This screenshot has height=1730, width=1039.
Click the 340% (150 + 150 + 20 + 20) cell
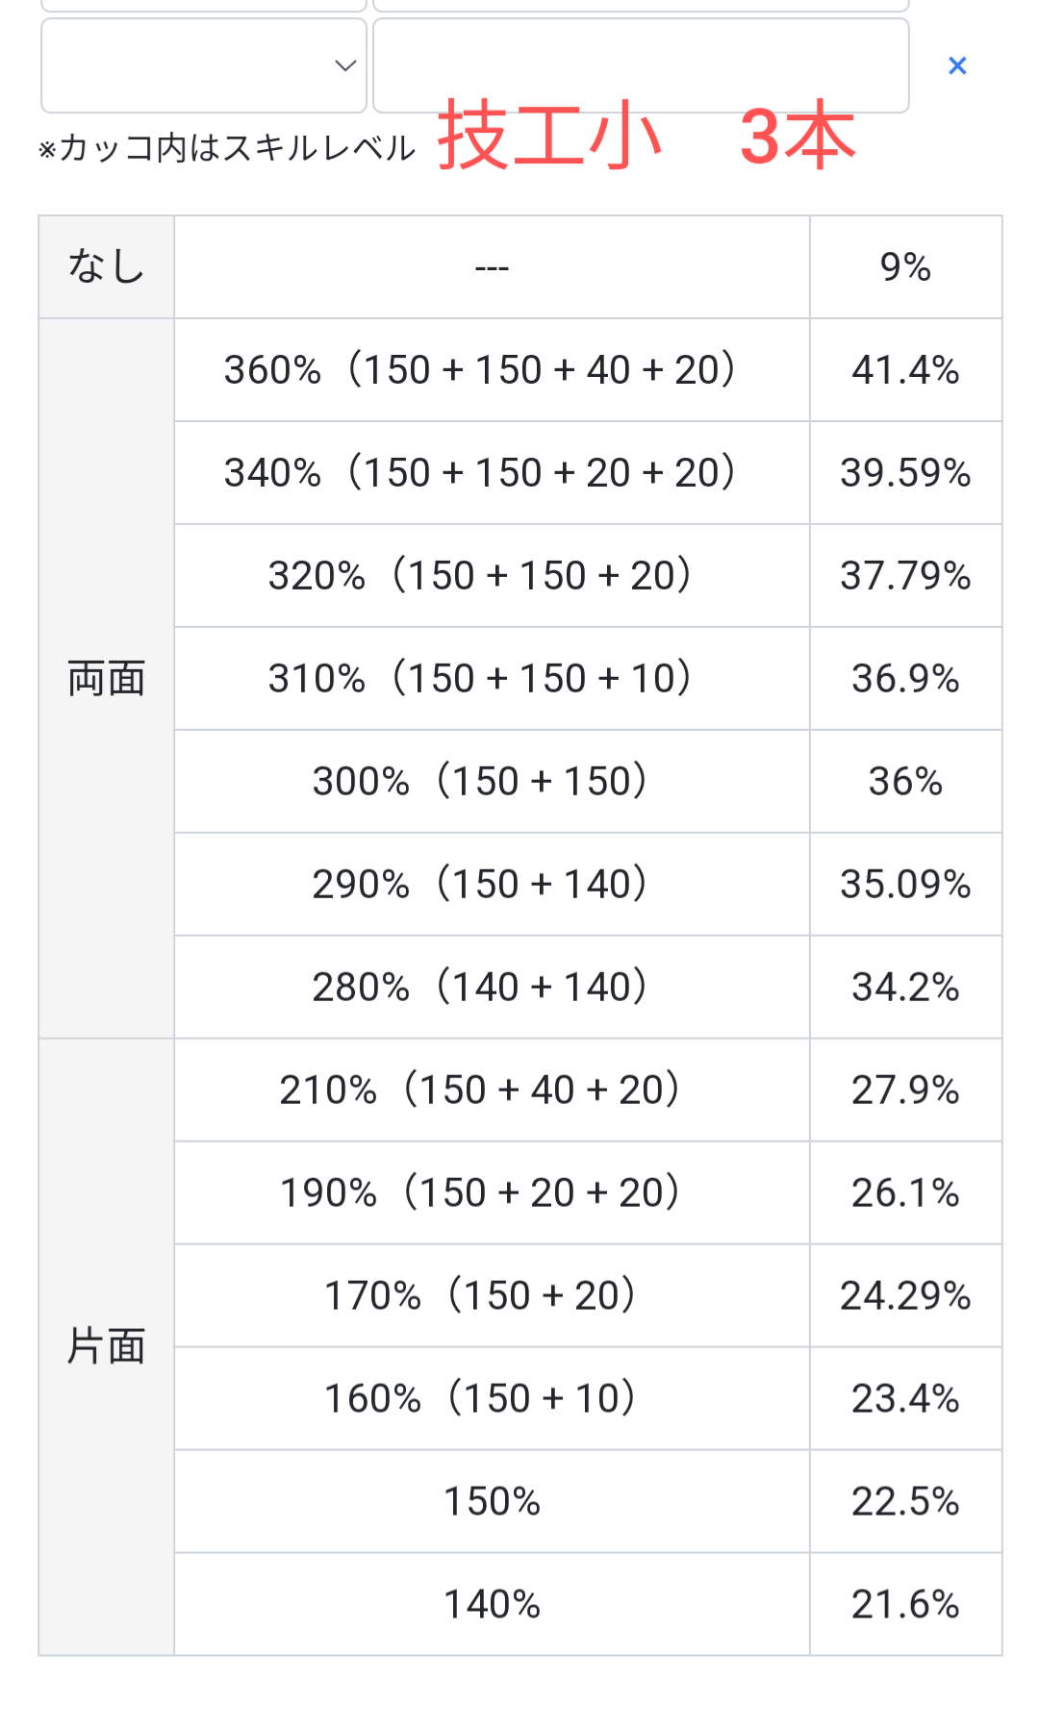pos(492,472)
